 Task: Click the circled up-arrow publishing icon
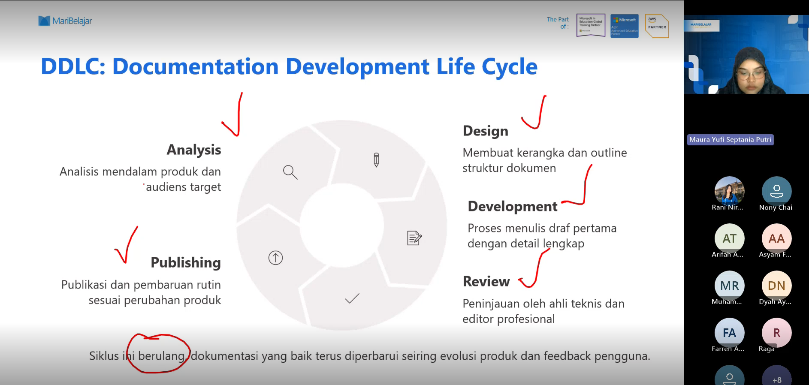click(275, 258)
